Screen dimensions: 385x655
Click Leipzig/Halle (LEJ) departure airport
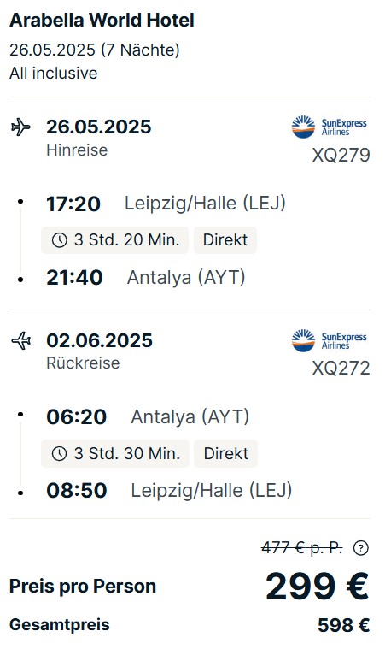click(x=205, y=204)
